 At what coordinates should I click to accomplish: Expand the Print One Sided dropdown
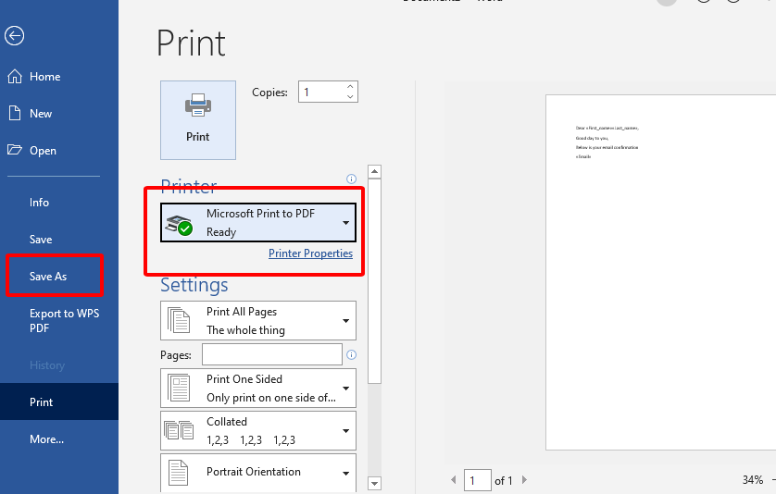(258, 389)
